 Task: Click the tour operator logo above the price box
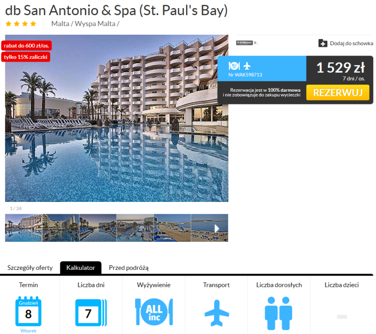[x=244, y=43]
